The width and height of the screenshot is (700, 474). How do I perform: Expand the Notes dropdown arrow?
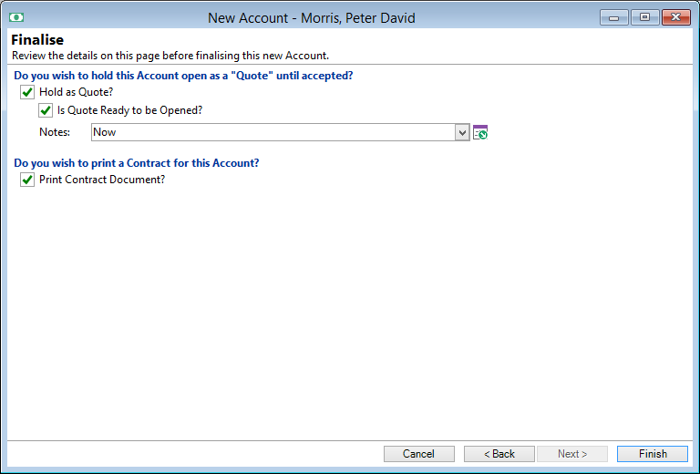462,132
